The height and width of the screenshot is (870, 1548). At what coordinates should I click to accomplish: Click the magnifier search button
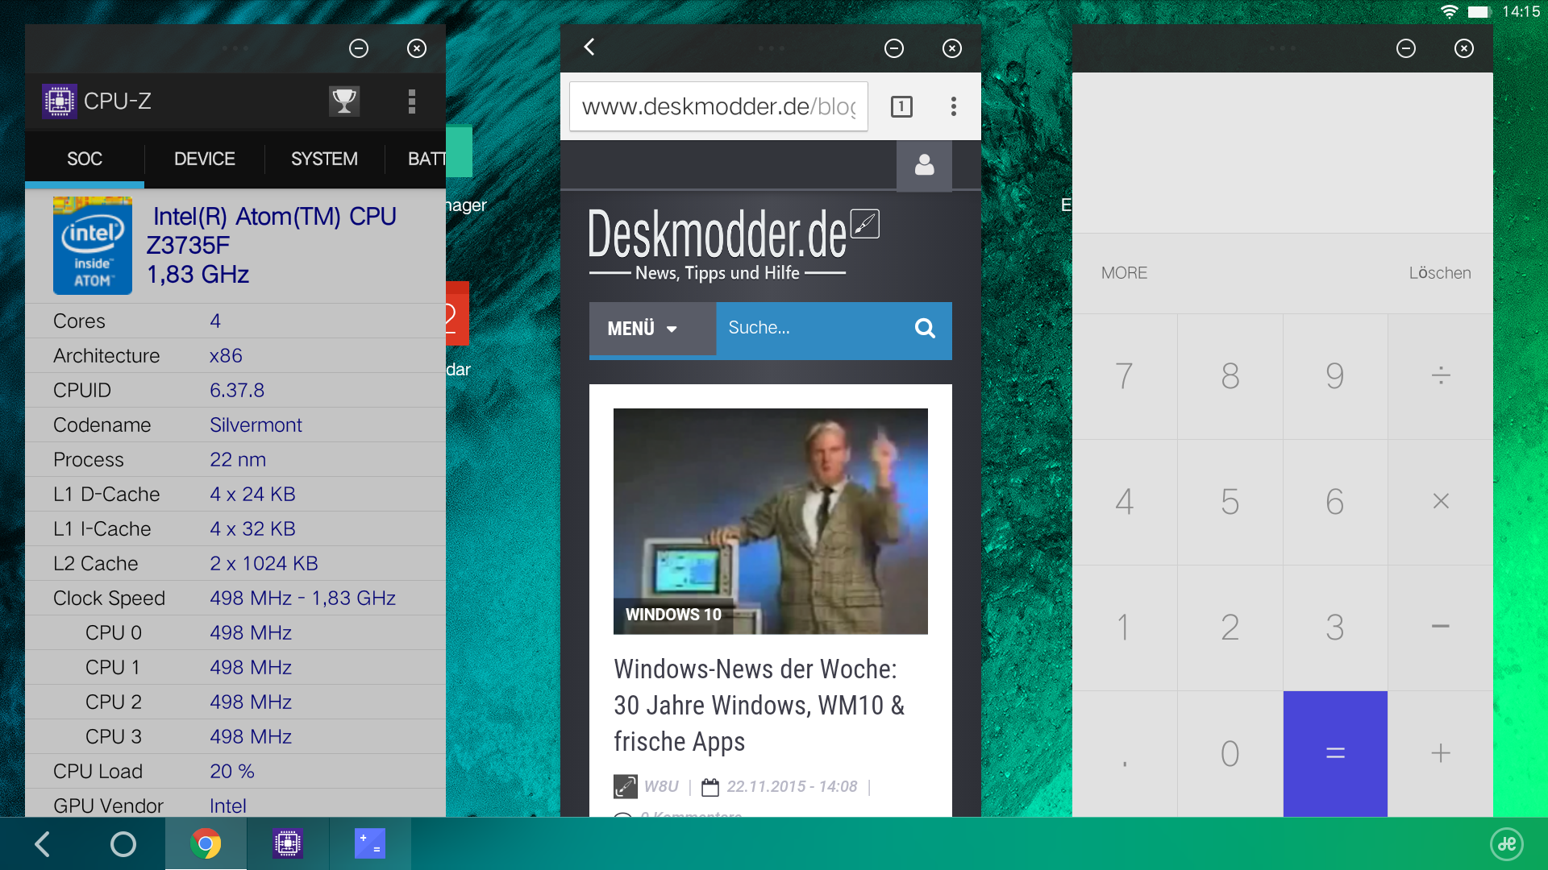tap(925, 328)
